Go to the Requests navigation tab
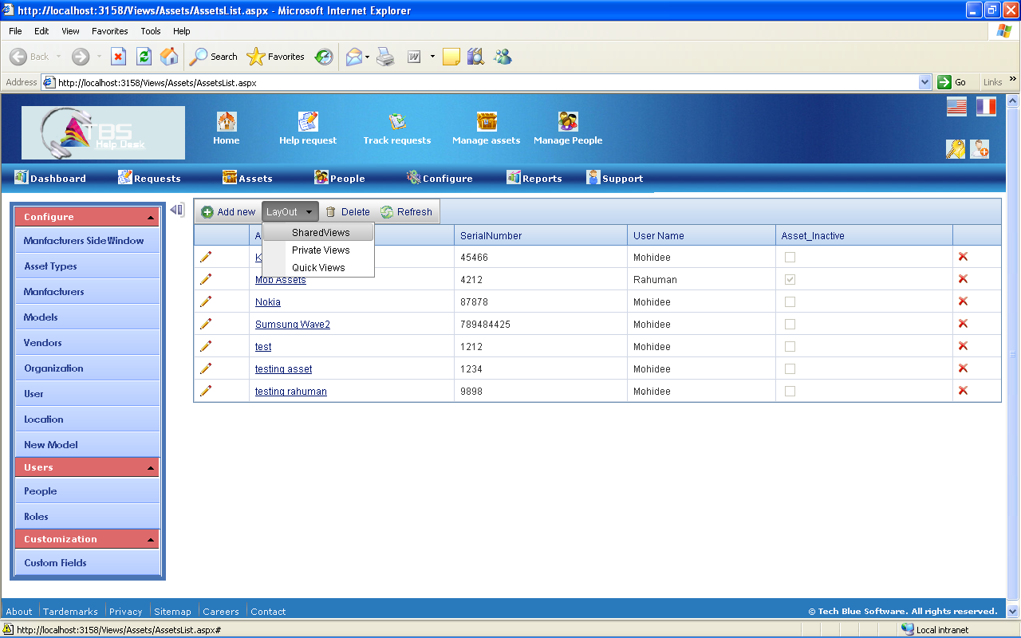The image size is (1021, 638). 149,178
